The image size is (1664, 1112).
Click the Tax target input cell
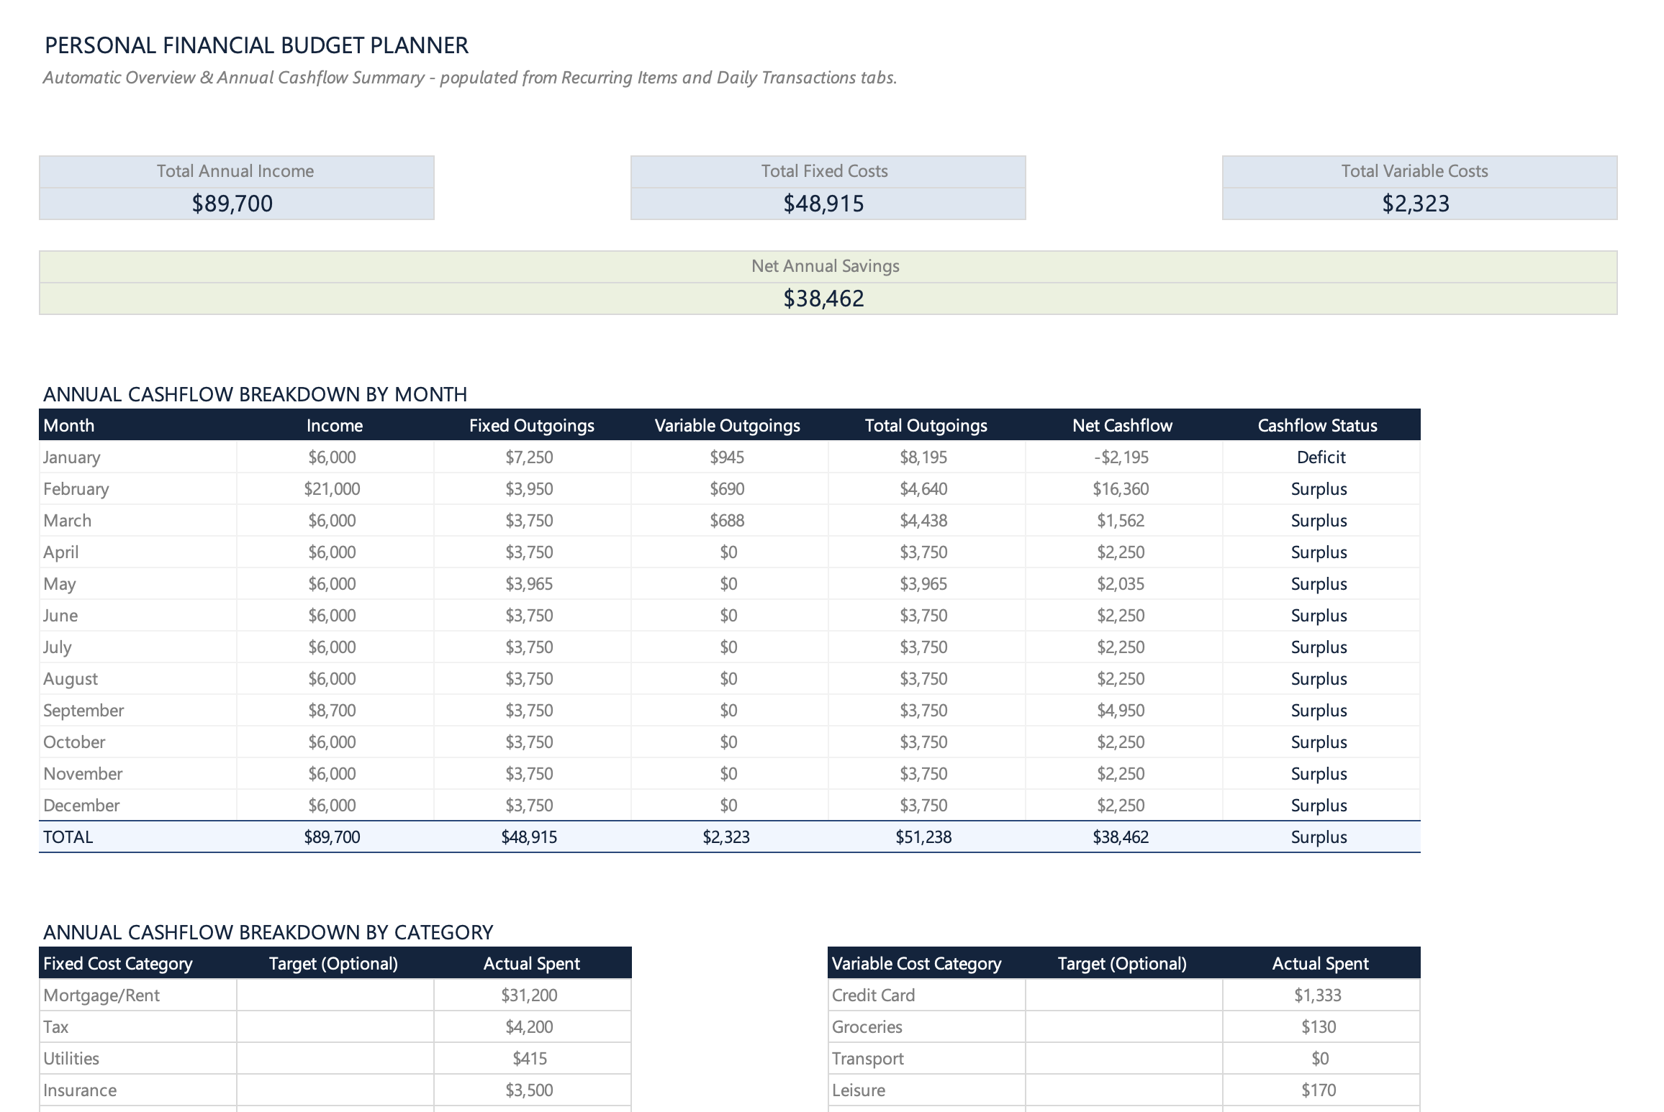[335, 1027]
